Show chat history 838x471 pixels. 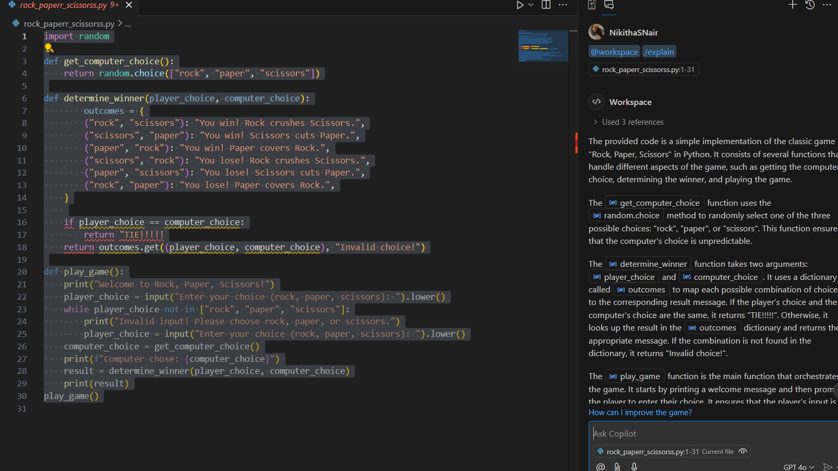pos(810,5)
